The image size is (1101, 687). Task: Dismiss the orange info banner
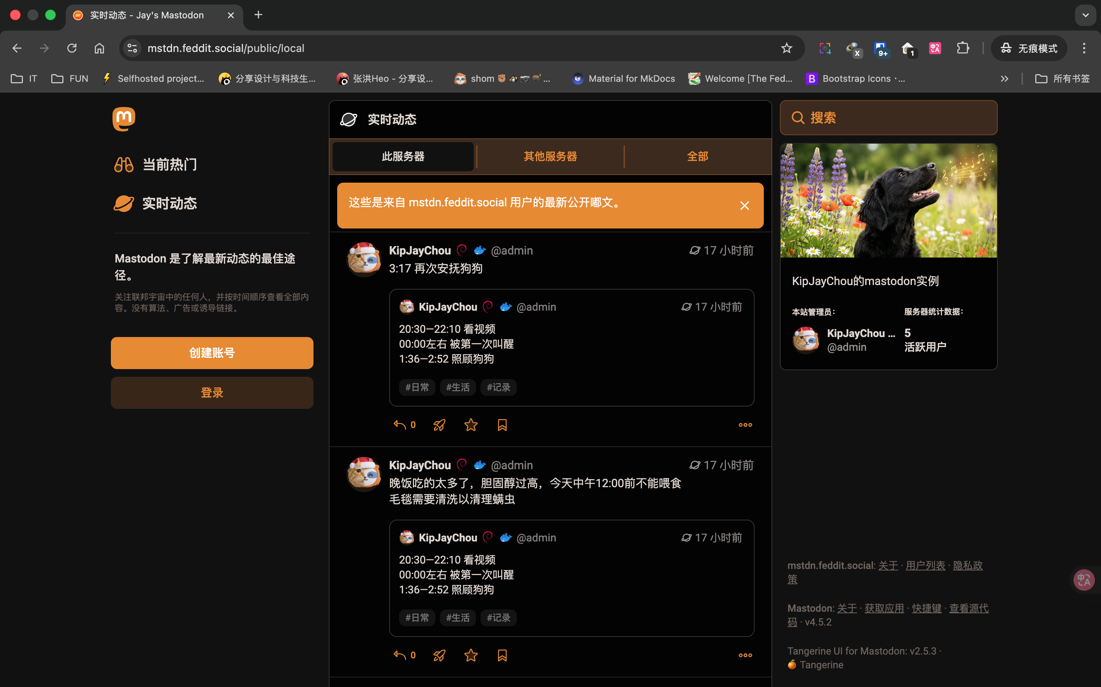pos(744,205)
